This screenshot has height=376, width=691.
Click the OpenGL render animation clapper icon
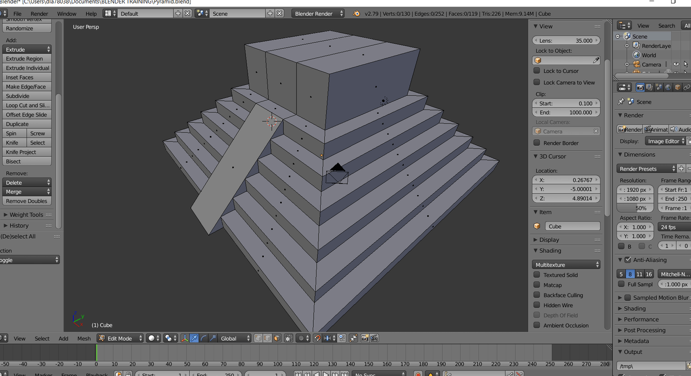pos(374,338)
